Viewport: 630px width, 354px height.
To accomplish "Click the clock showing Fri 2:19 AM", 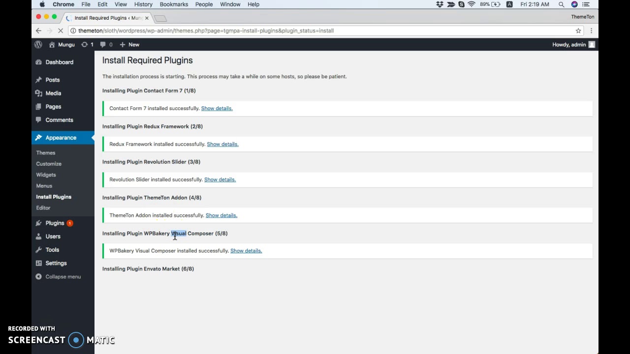I will (535, 4).
